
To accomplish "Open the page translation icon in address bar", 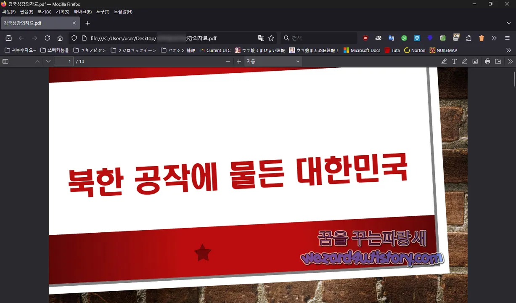I will click(261, 38).
